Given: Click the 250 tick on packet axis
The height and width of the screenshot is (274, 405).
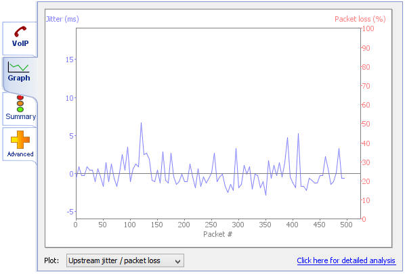Looking at the screenshot, I should 211,225.
